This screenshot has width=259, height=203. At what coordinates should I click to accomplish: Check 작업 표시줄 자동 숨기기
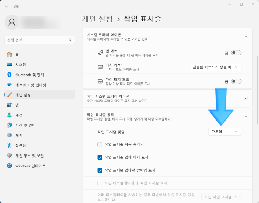(x=100, y=144)
